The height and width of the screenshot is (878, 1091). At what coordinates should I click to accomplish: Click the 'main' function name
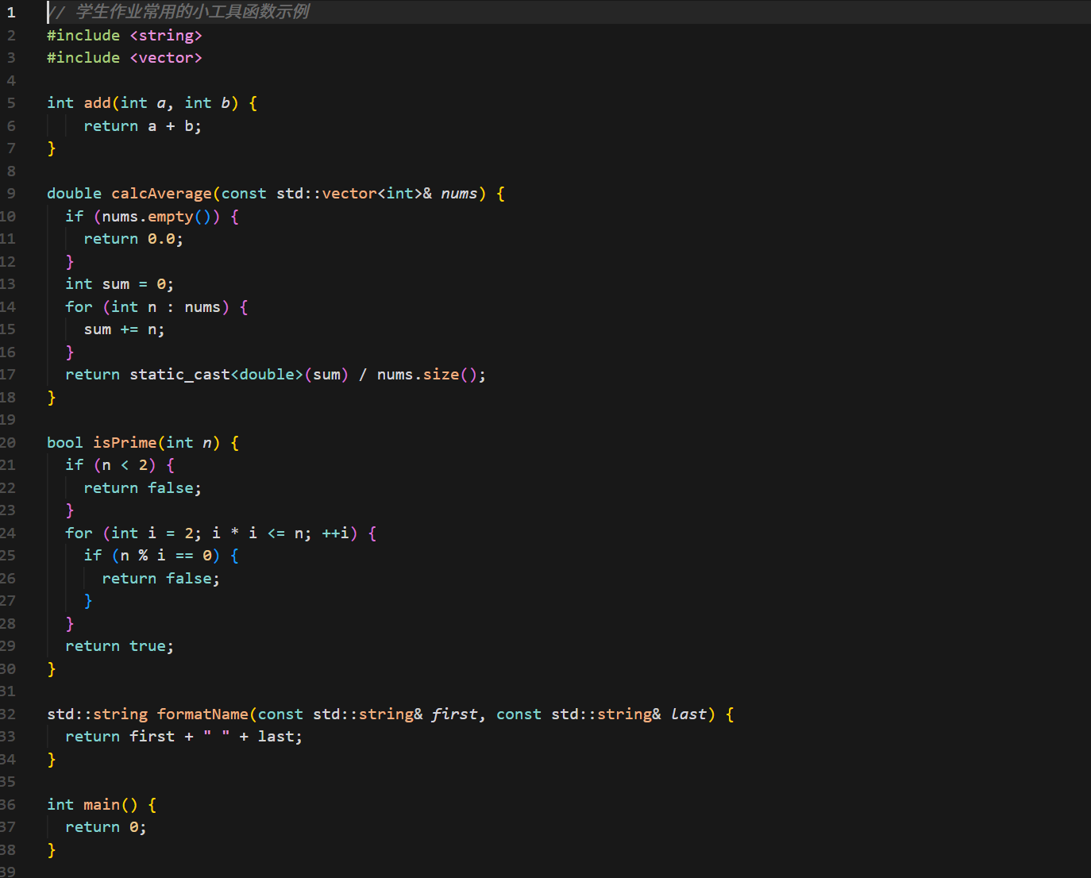(x=102, y=805)
